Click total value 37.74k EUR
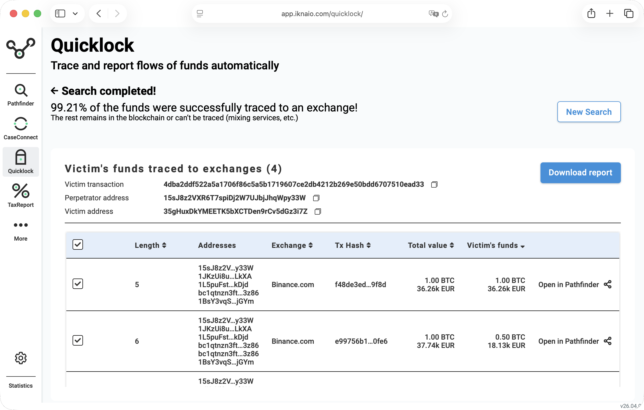The height and width of the screenshot is (410, 644). tap(435, 345)
